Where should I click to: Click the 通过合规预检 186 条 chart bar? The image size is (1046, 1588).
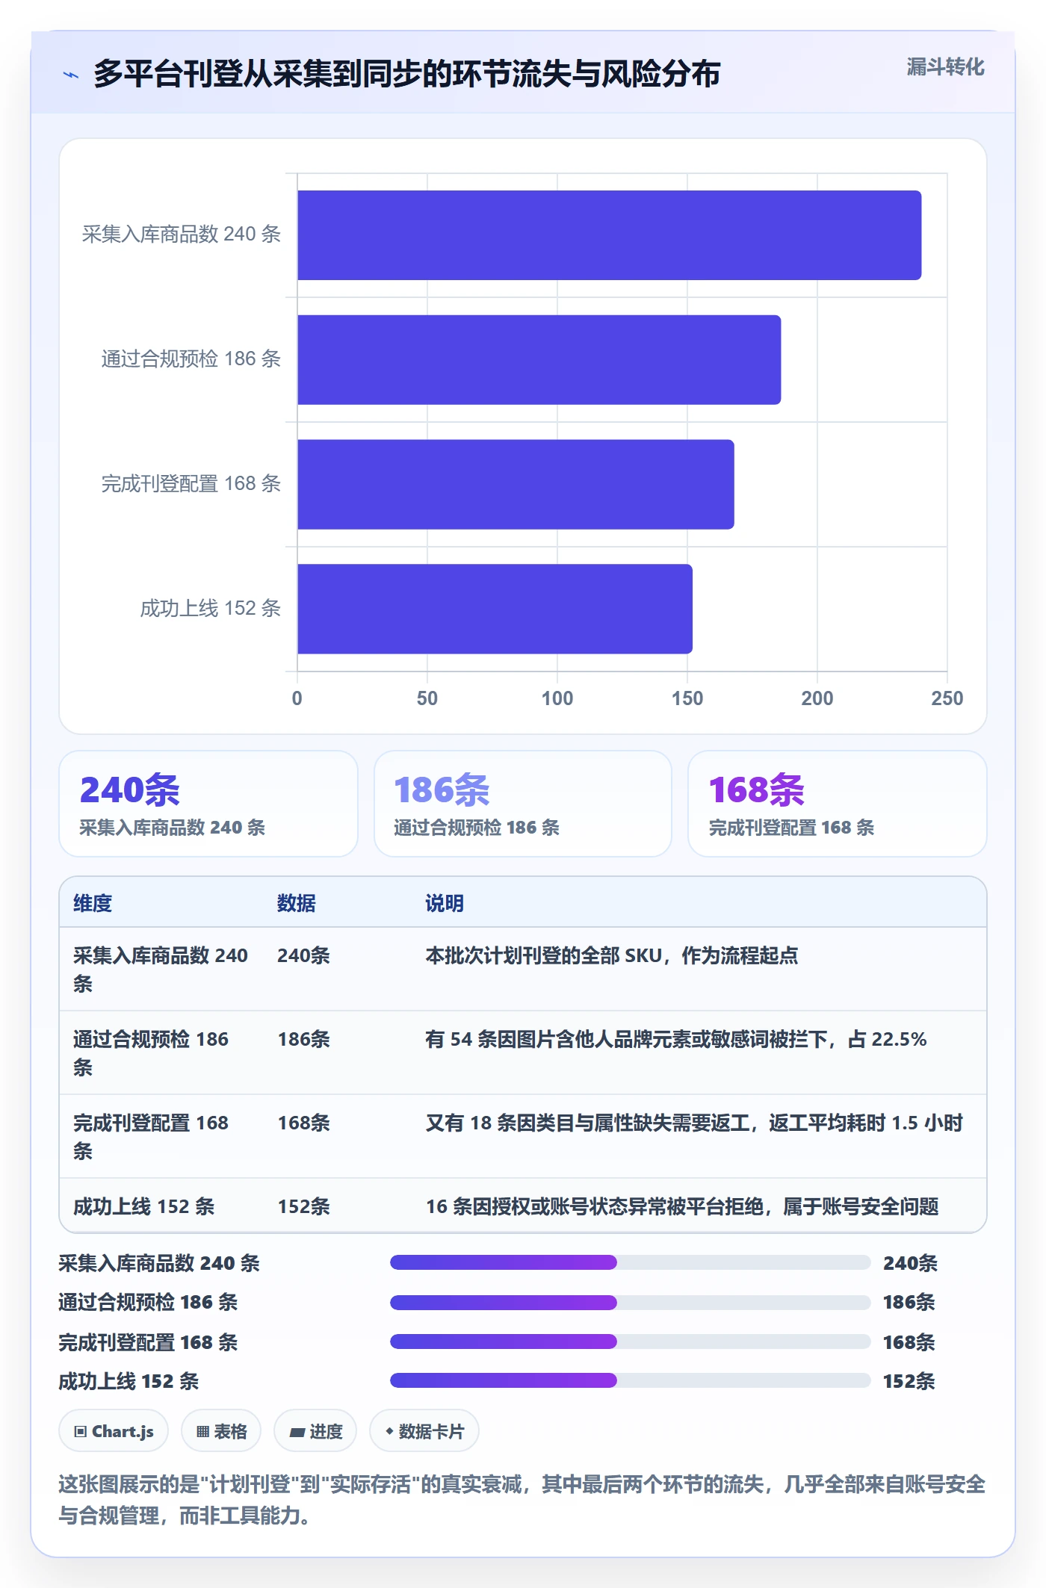tap(539, 360)
